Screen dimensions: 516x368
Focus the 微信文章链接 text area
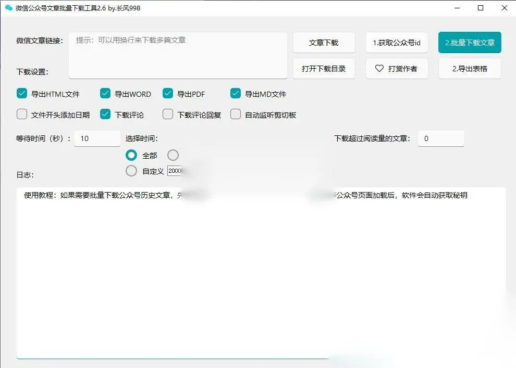coord(178,55)
